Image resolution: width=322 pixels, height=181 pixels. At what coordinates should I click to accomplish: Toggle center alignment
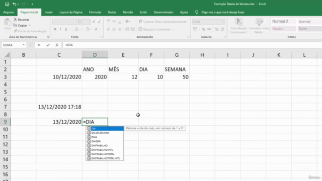(114, 29)
